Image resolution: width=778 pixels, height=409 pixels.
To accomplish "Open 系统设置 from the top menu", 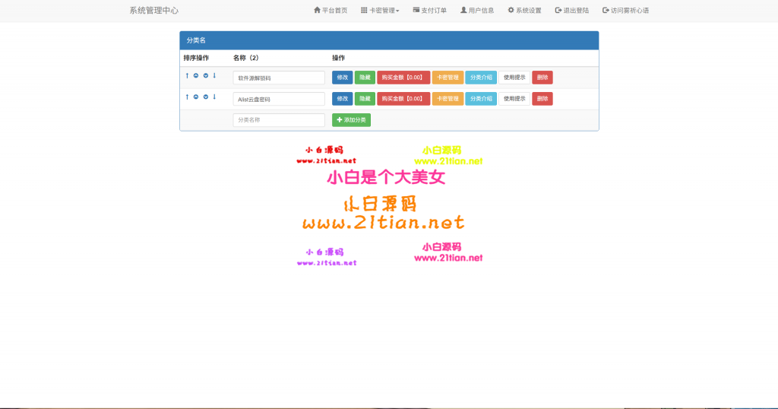I will 524,11.
